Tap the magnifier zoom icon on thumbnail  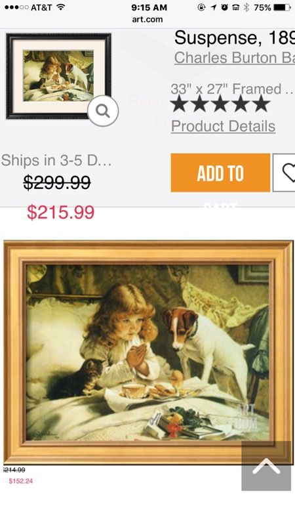(x=103, y=111)
